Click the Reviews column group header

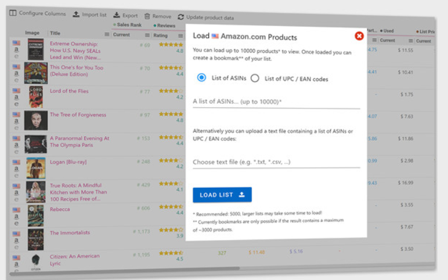[164, 26]
